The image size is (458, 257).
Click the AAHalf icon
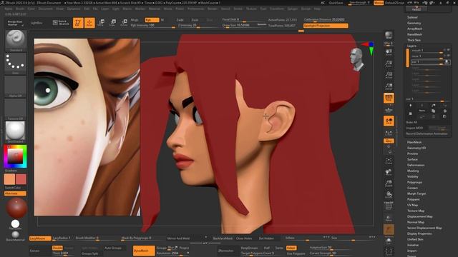tap(389, 86)
